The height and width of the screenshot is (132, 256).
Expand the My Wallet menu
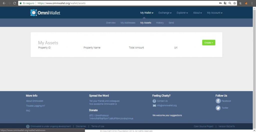point(147,13)
